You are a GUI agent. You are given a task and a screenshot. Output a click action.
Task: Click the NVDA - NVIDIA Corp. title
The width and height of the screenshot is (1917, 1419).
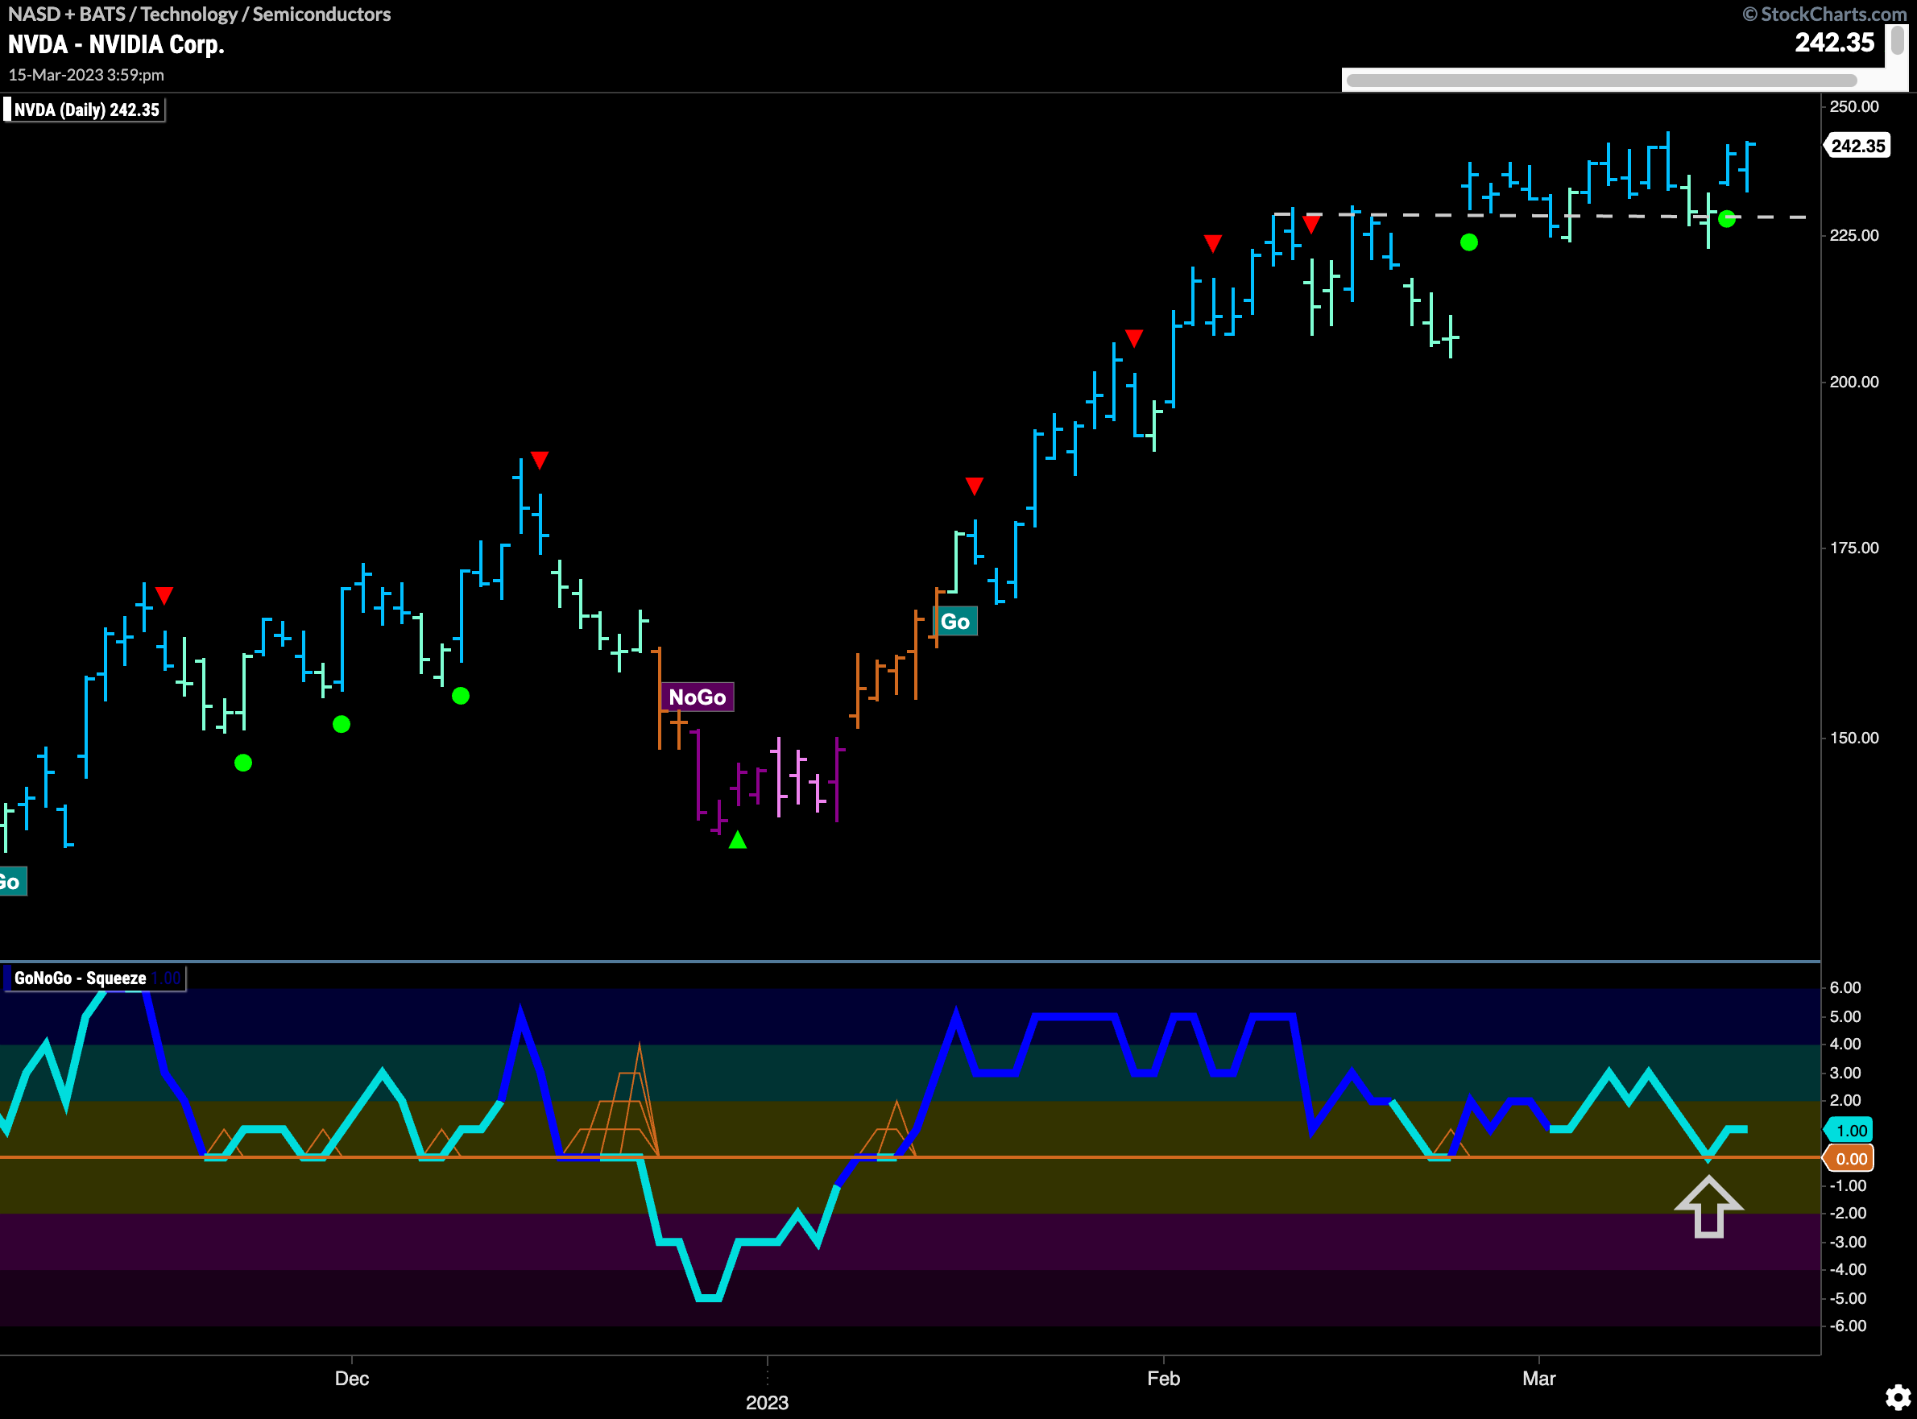(116, 44)
